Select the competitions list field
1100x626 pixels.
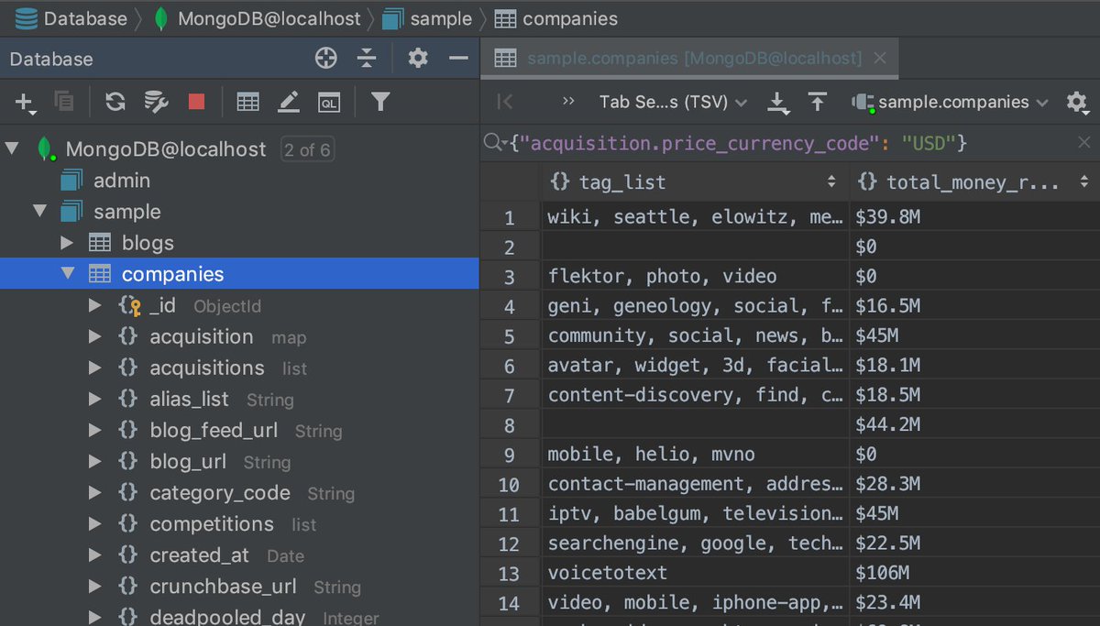212,523
